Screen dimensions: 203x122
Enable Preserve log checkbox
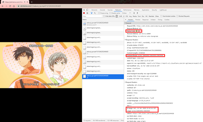(x=99, y=13)
